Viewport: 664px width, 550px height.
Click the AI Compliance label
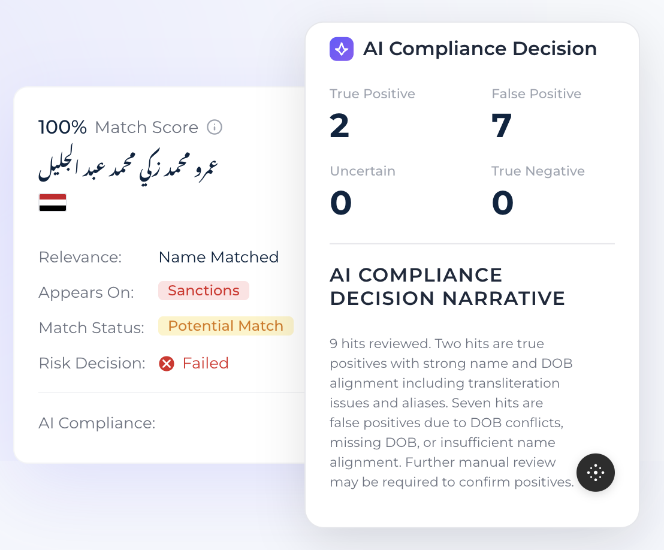tap(96, 423)
